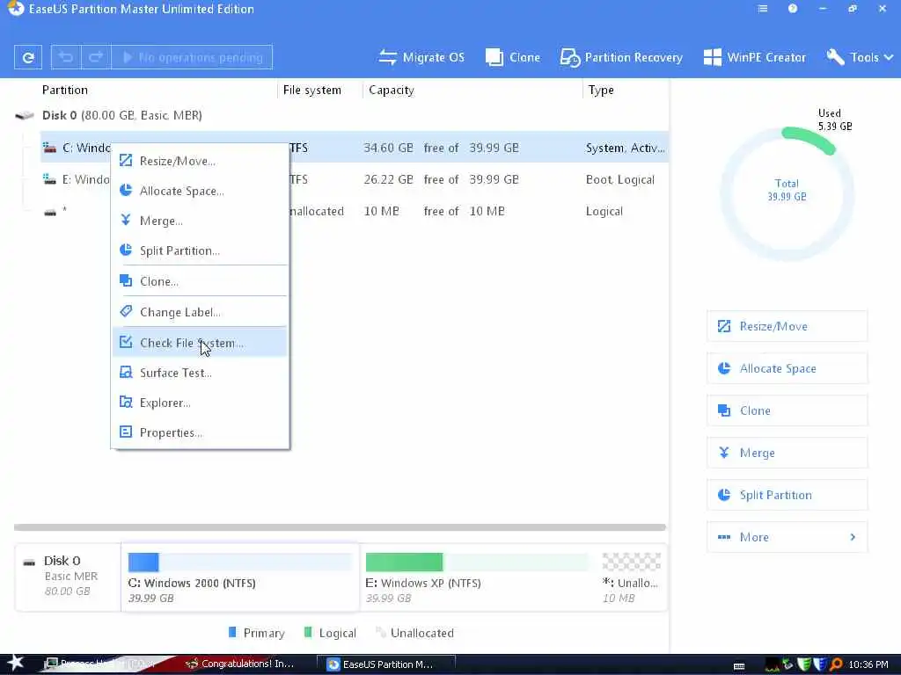Expand the More options row

click(787, 537)
